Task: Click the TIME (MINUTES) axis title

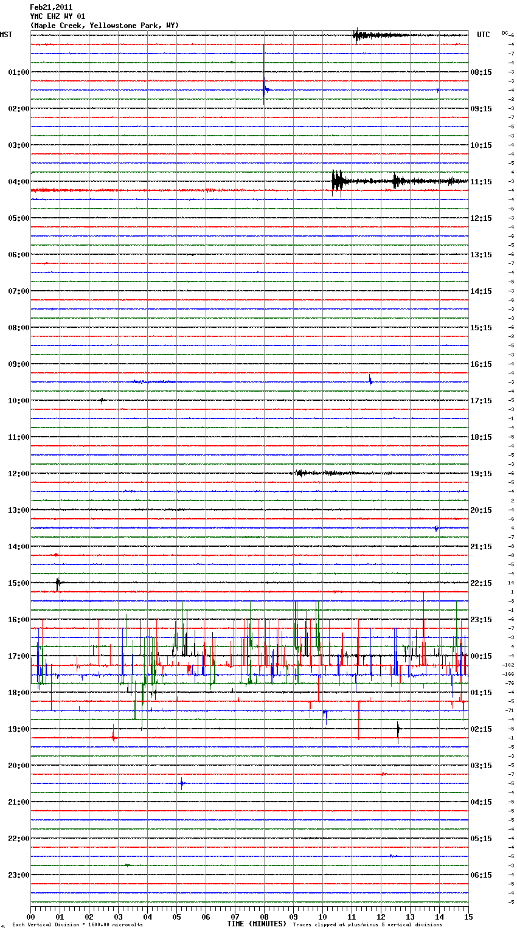Action: [x=256, y=924]
